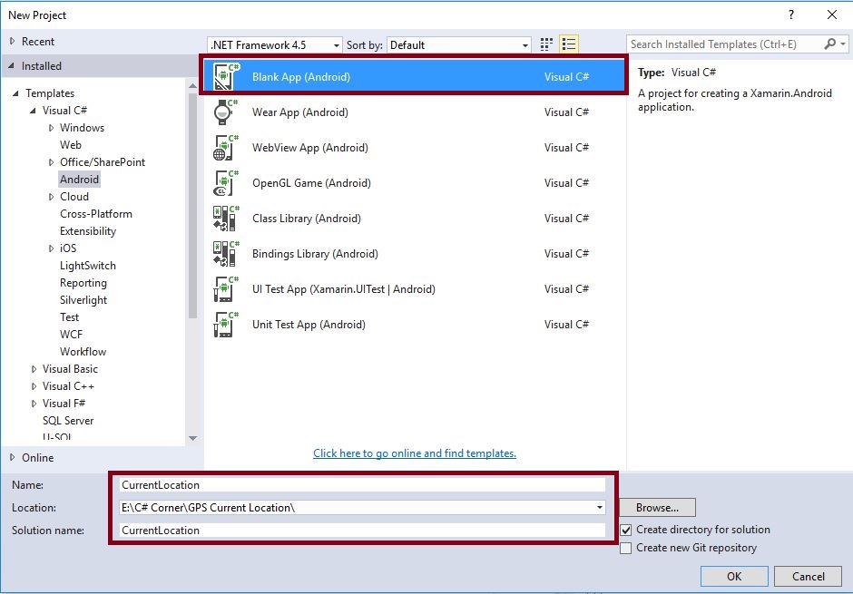853x594 pixels.
Task: Enable Create new Git repository checkbox
Action: [626, 548]
